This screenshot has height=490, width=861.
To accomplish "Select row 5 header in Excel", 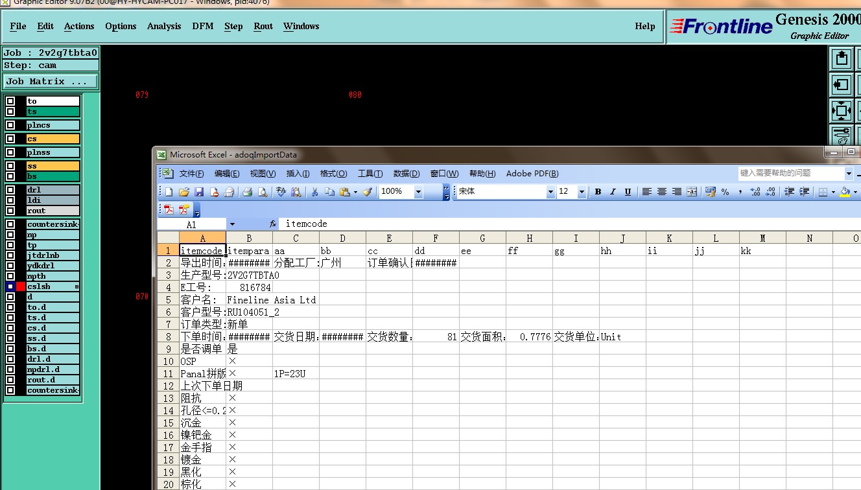I will click(168, 300).
